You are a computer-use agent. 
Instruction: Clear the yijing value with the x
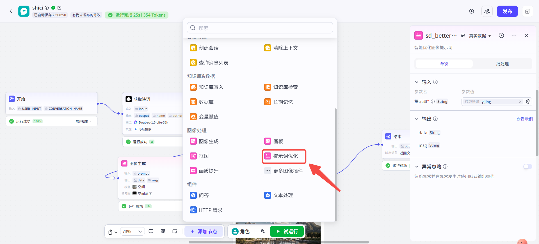click(520, 102)
